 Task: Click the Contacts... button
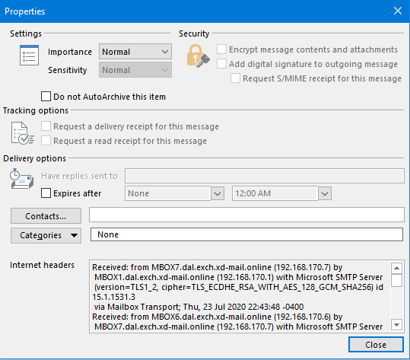46,216
